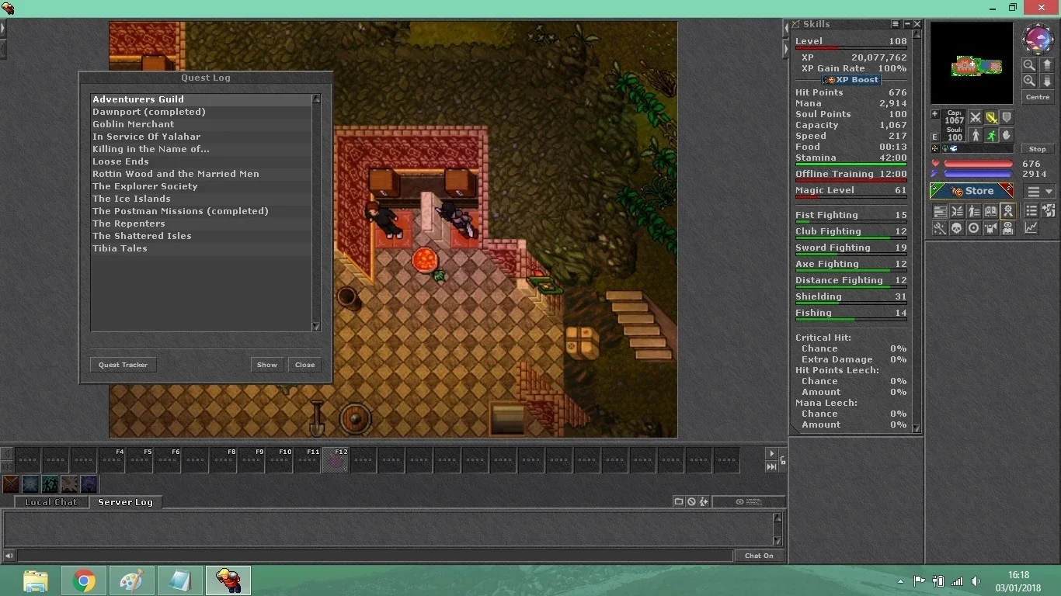This screenshot has width=1061, height=596.
Task: Go one floor down on minimap
Action: pyautogui.click(x=1047, y=81)
